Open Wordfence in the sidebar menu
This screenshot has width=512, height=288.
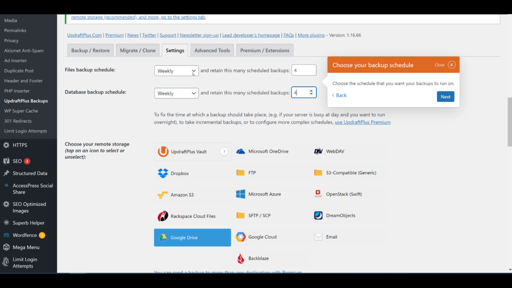[x=25, y=235]
